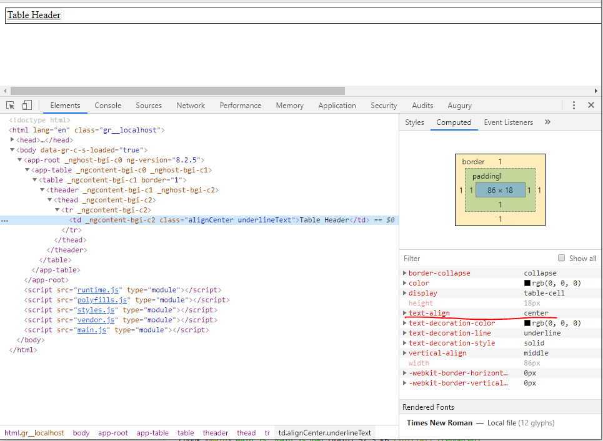The height and width of the screenshot is (441, 603).
Task: Open the Sources tab
Action: pos(149,106)
